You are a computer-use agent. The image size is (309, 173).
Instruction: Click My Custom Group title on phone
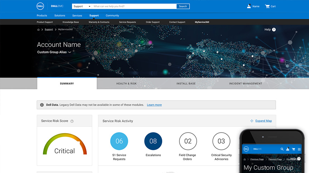click(x=268, y=168)
